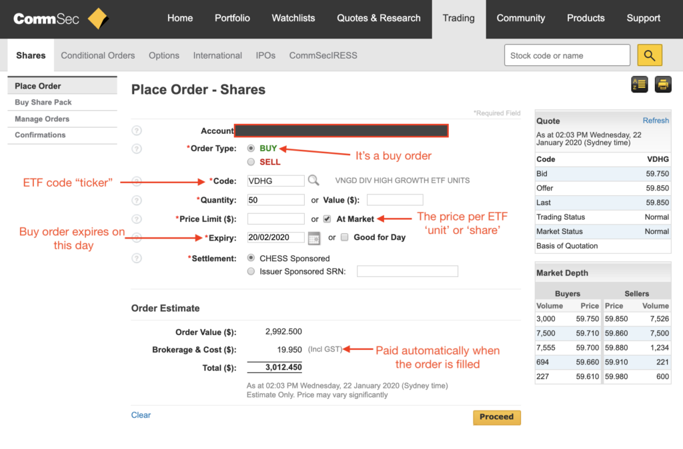Select Issuer Sponsored SRN settlement
683x449 pixels.
click(251, 272)
